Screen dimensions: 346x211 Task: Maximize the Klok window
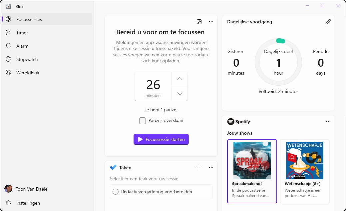click(323, 6)
